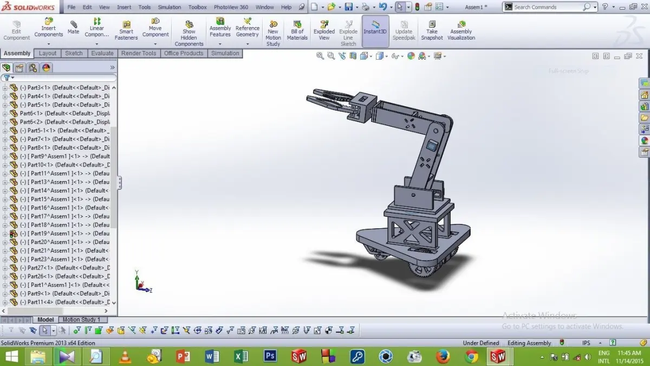Click the Zoom to Area icon
This screenshot has height=366, width=650.
click(x=331, y=56)
